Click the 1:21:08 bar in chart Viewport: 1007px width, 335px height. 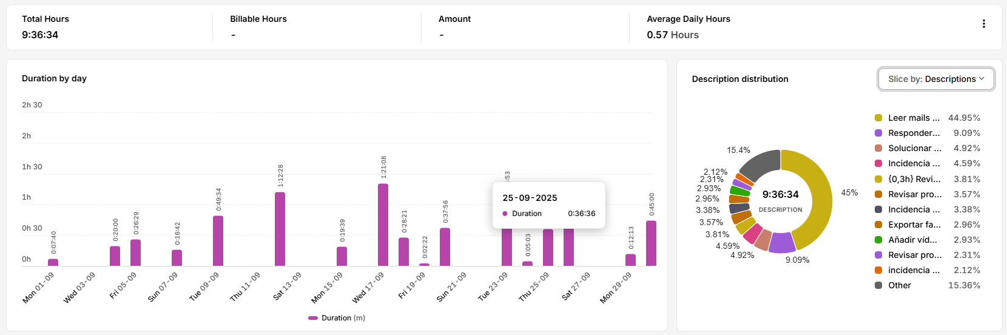pos(383,225)
